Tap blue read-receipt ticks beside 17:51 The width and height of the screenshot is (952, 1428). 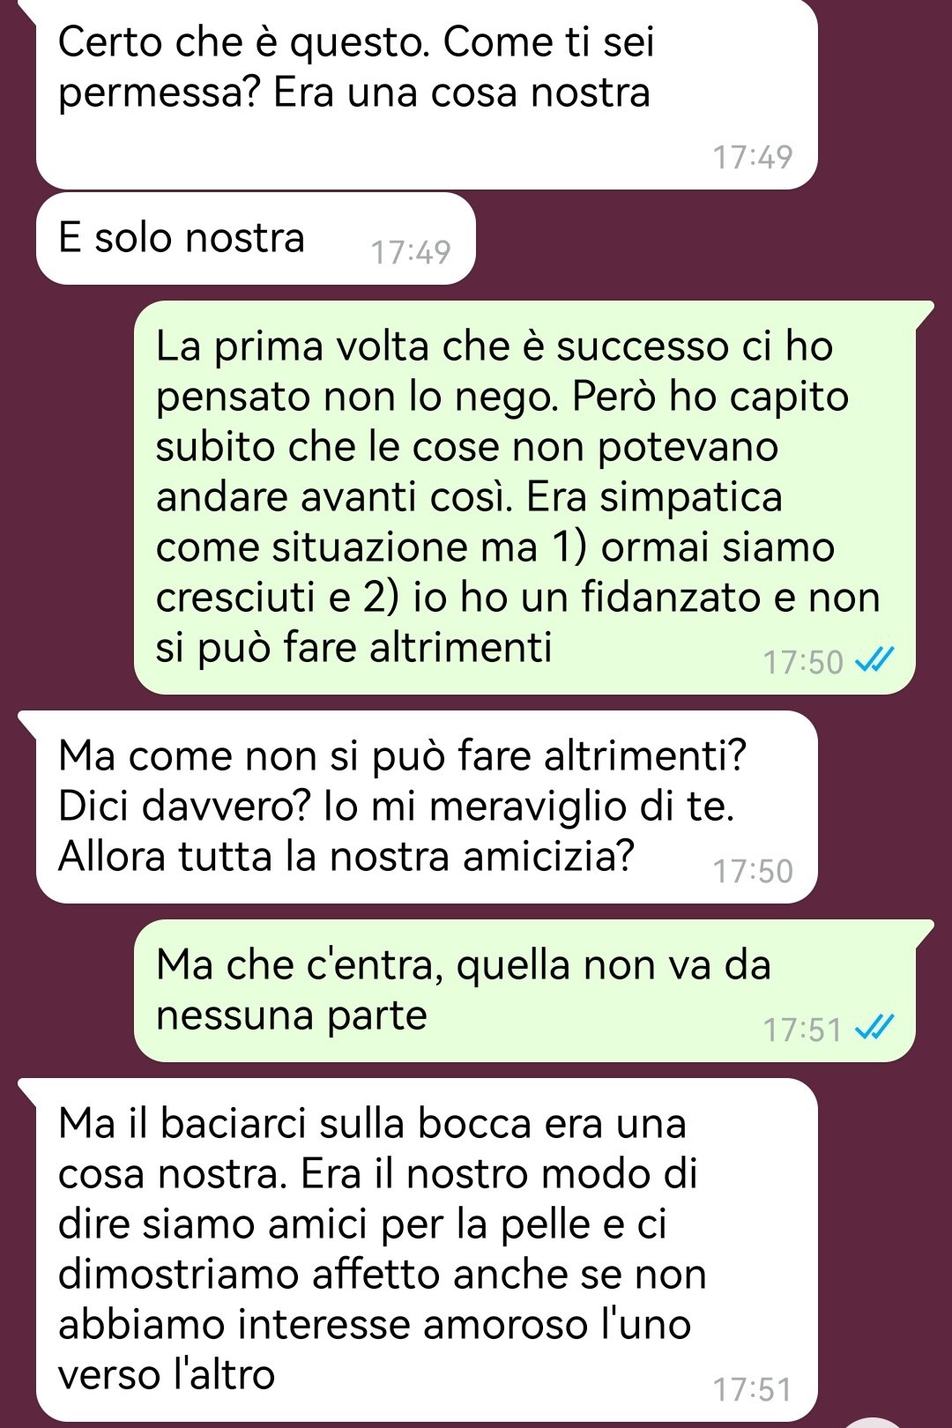coord(875,1027)
